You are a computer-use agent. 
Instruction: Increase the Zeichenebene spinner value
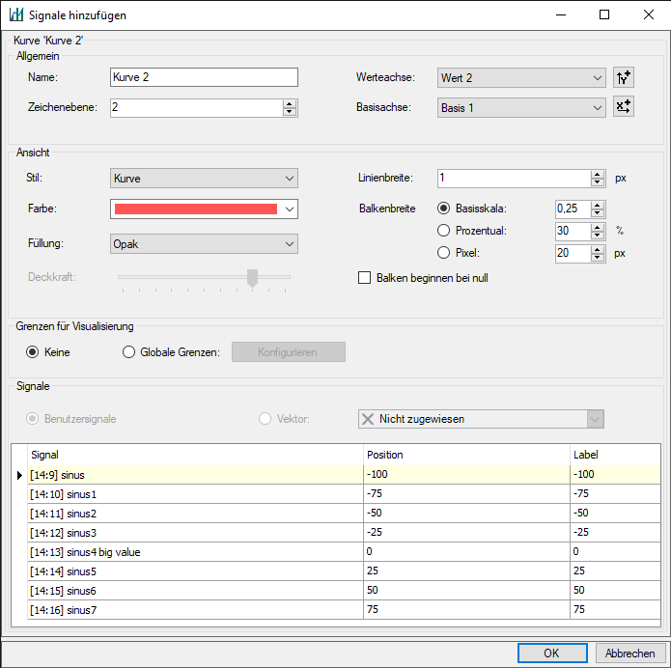click(x=289, y=103)
